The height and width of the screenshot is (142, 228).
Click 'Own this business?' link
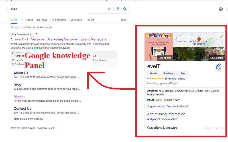pos(178,106)
